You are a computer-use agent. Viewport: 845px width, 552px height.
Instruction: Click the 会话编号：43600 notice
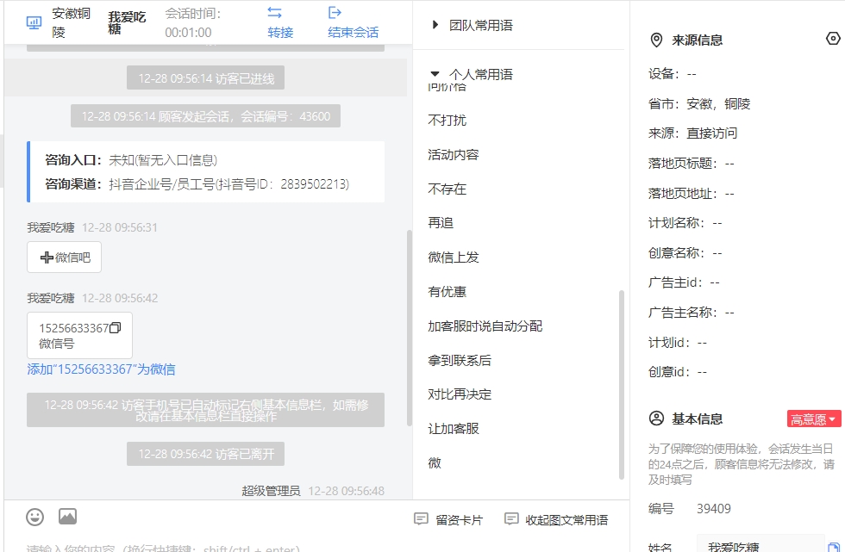[x=205, y=116]
